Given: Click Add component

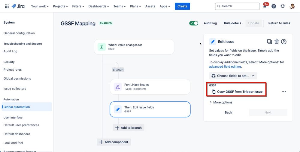Looking at the screenshot, I should (114, 142).
